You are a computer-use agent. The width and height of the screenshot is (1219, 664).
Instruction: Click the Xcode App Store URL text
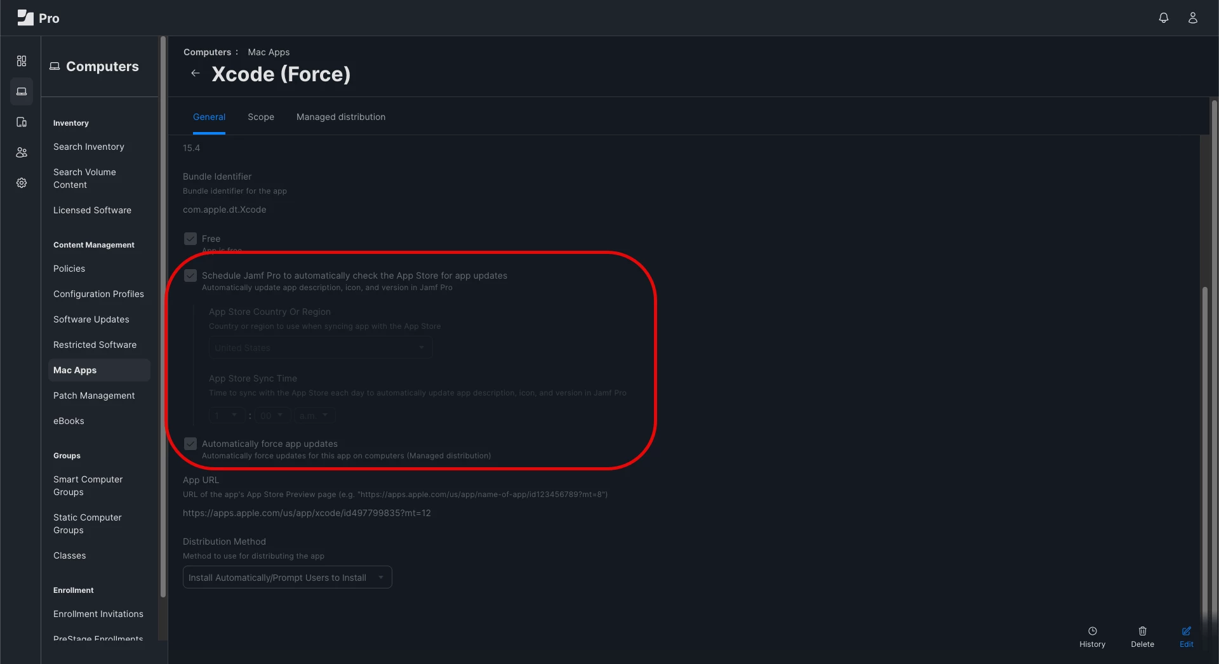click(x=307, y=513)
